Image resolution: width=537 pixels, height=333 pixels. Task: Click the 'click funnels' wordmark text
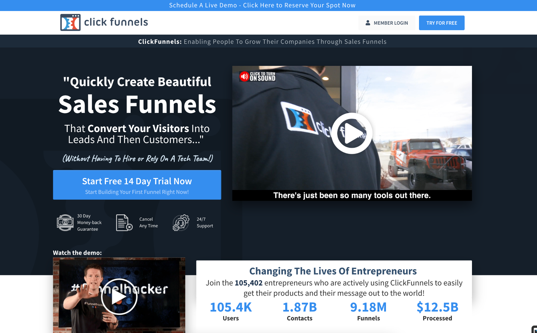point(116,22)
